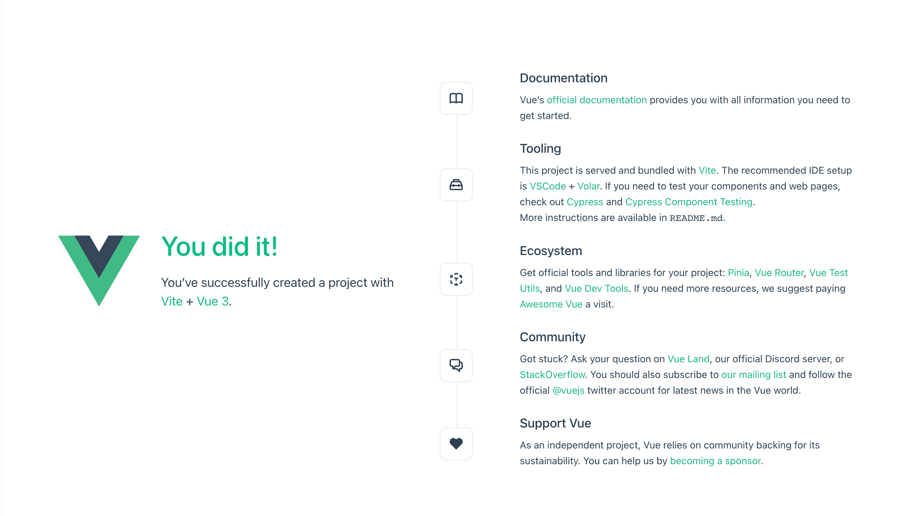Click the Documentation book icon
This screenshot has width=915, height=516.
pos(456,98)
